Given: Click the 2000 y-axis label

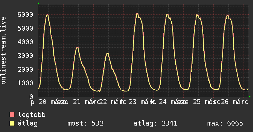Looking at the screenshot, I should 25,69.
